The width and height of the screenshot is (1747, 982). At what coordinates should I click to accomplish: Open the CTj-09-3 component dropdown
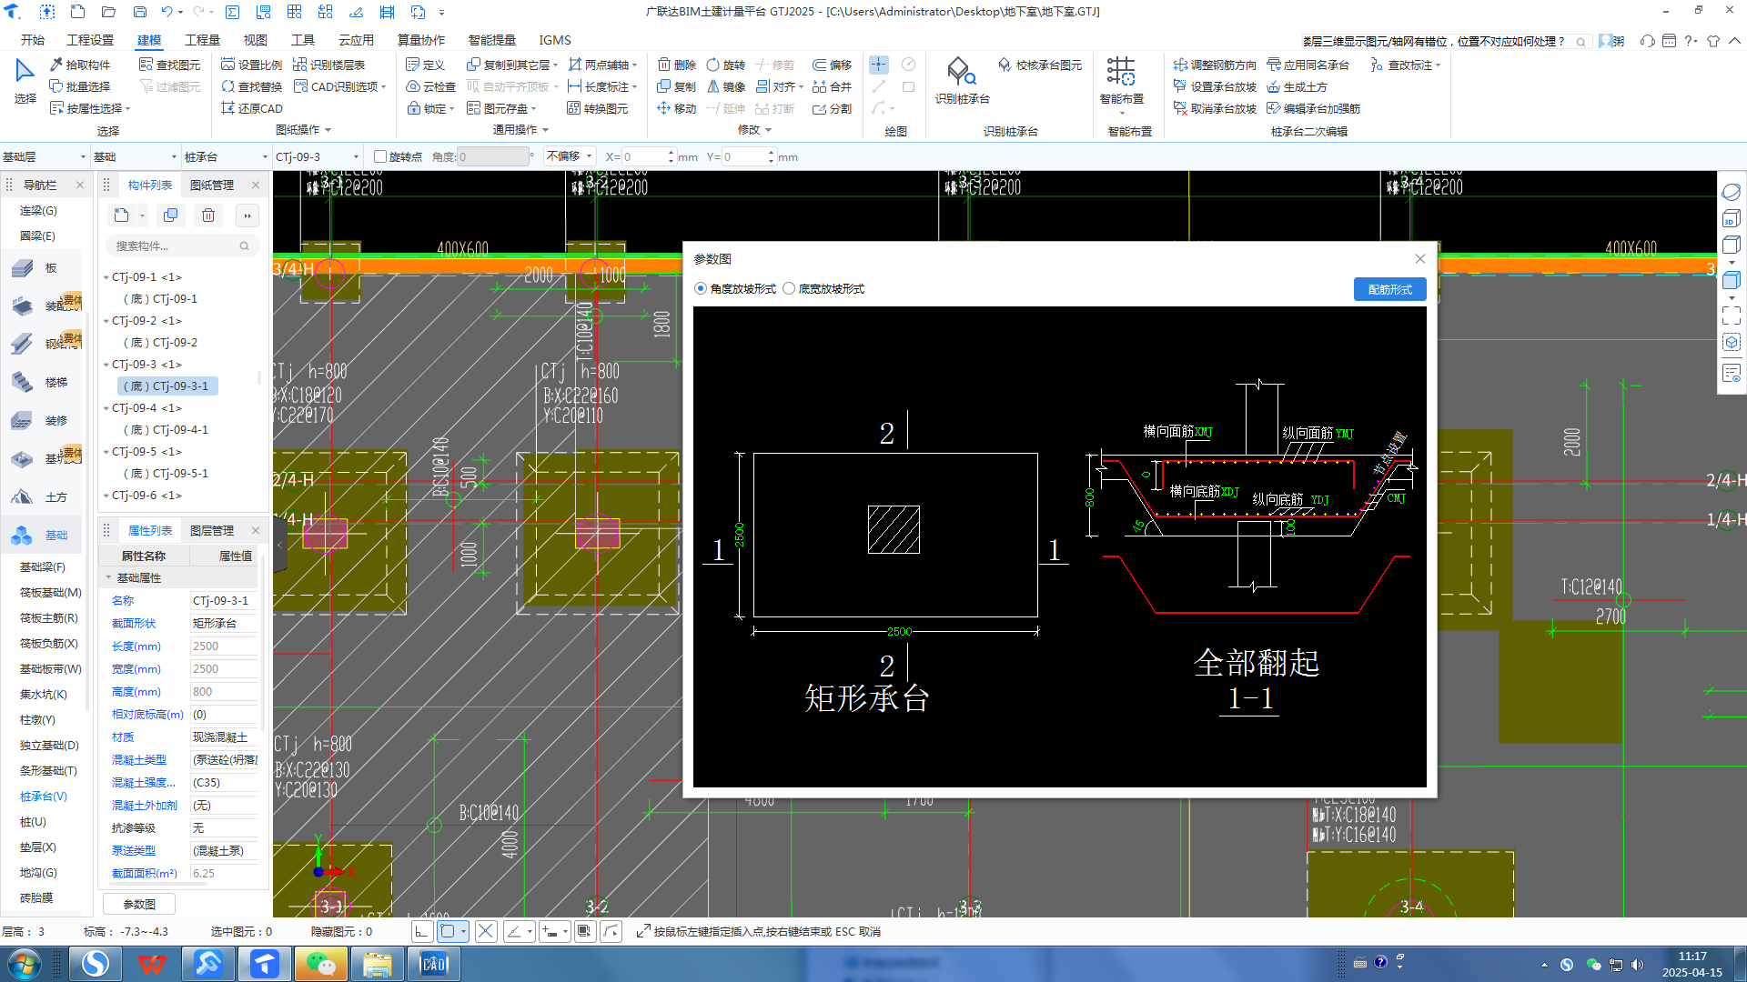coord(317,156)
